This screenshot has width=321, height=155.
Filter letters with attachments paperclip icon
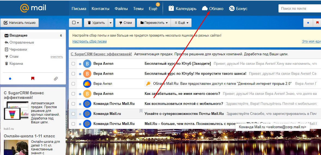(x=56, y=79)
